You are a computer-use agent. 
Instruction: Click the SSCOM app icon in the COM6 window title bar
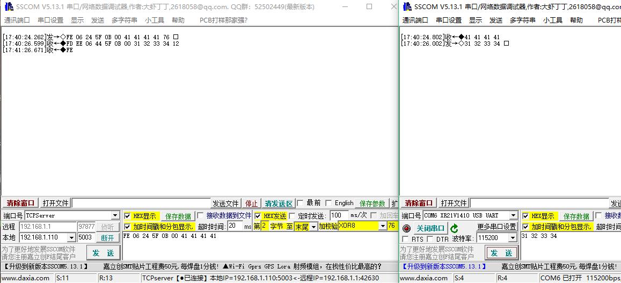tap(406, 7)
